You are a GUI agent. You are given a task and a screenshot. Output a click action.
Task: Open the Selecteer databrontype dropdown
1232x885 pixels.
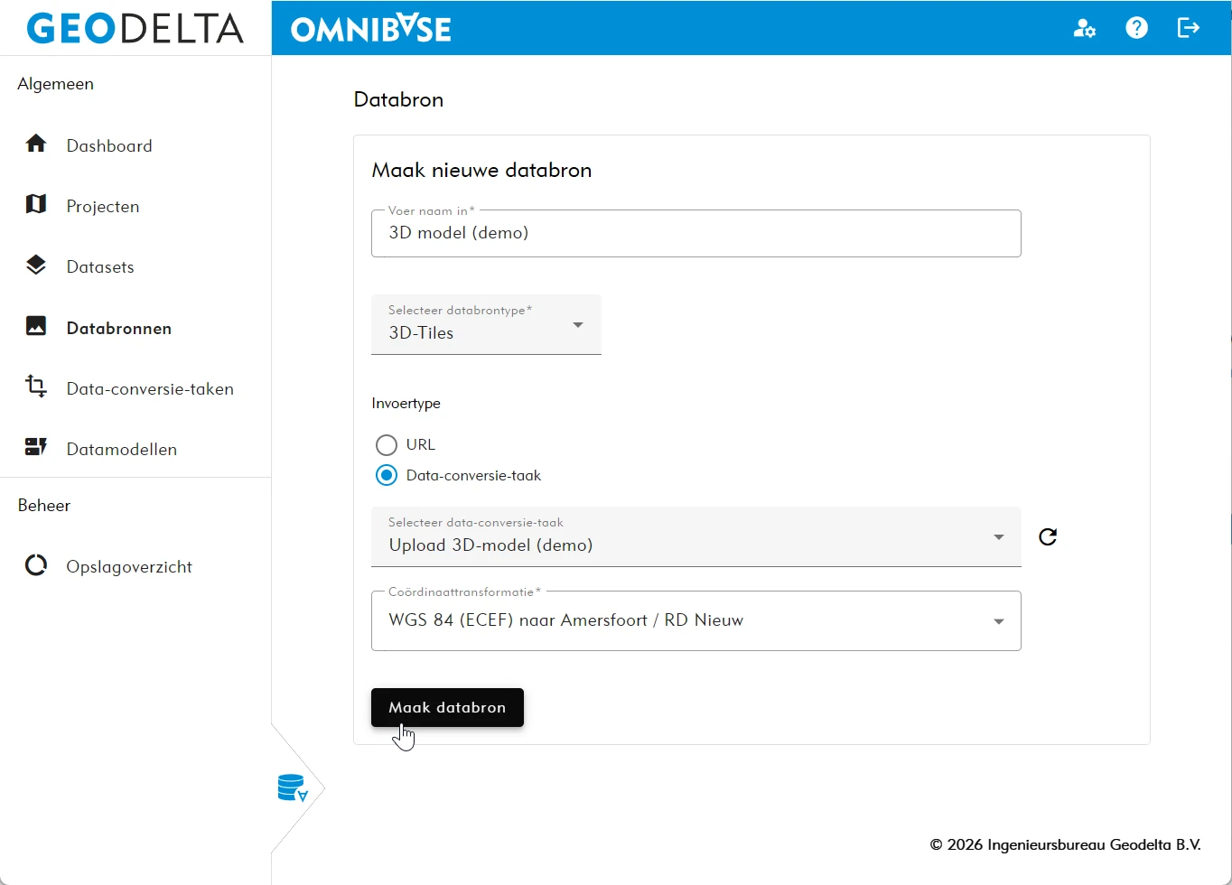click(x=486, y=324)
